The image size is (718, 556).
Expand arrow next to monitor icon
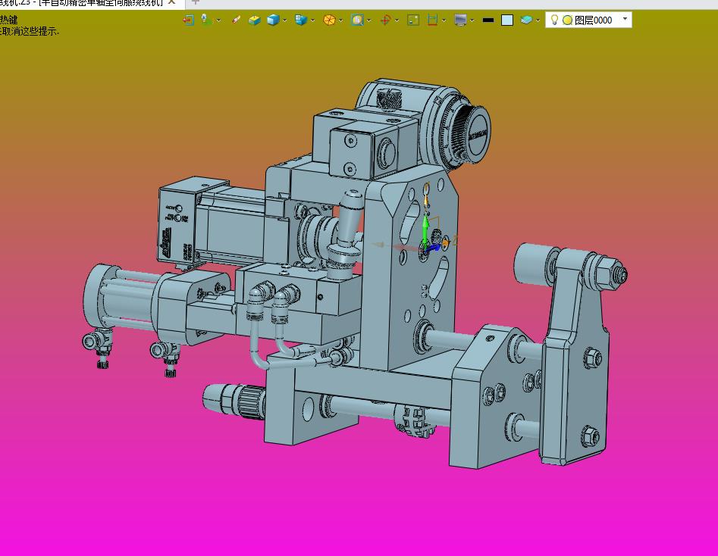click(x=472, y=20)
